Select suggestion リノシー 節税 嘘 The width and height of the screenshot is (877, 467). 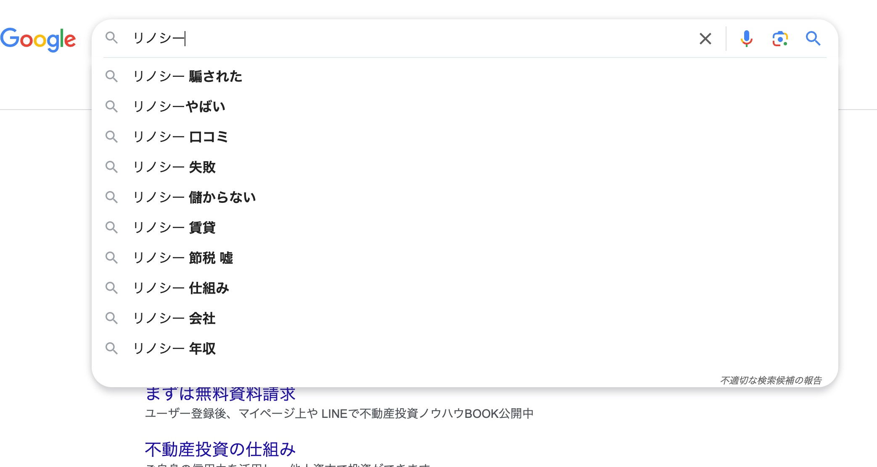(x=183, y=258)
